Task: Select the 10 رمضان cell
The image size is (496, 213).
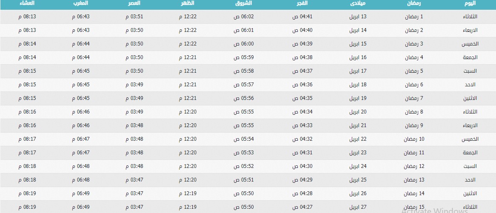Action: (x=414, y=139)
